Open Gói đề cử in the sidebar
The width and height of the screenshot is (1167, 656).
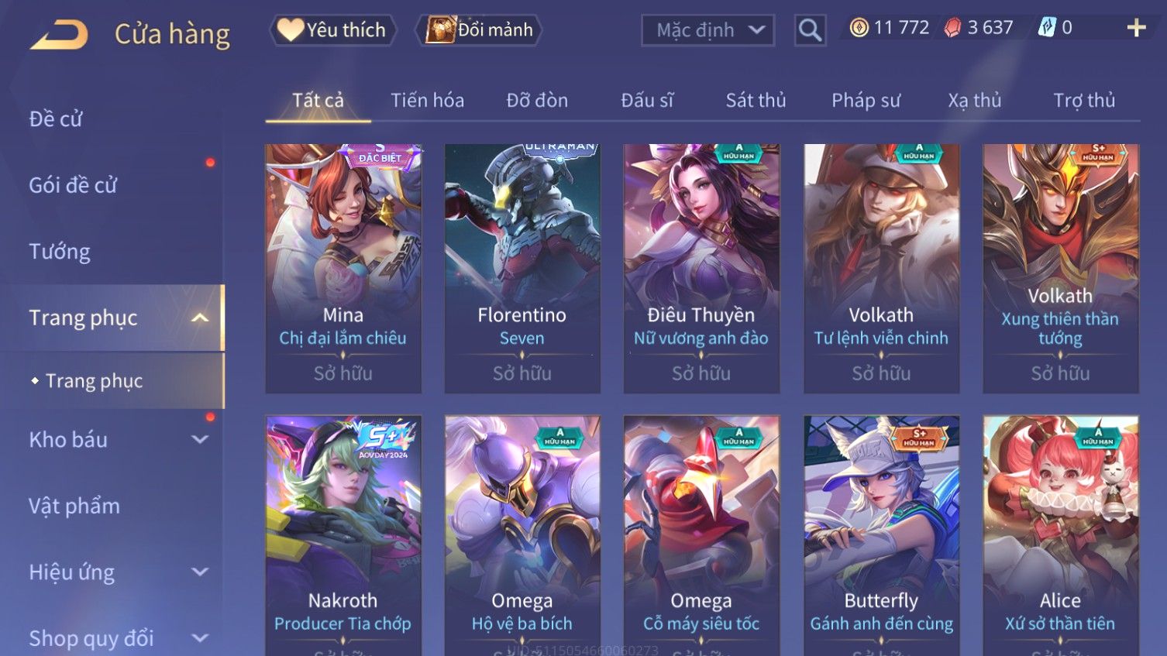pos(73,185)
